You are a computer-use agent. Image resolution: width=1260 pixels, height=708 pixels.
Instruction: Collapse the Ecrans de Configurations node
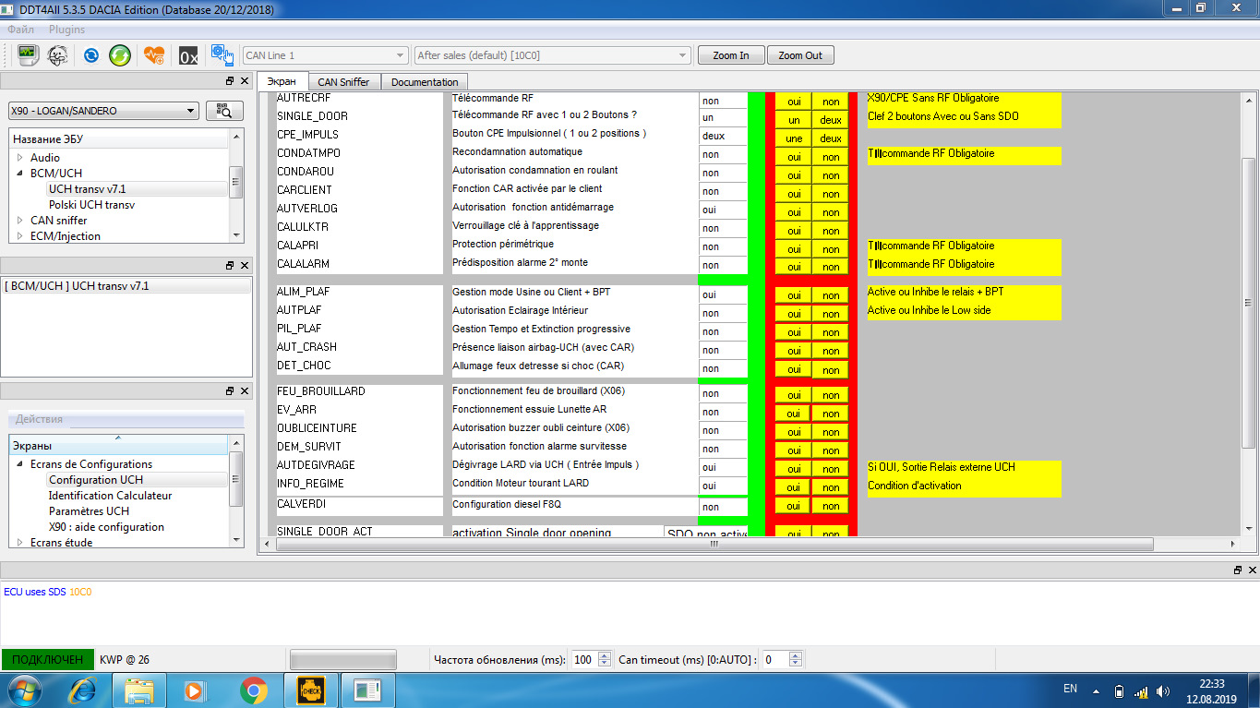click(20, 464)
